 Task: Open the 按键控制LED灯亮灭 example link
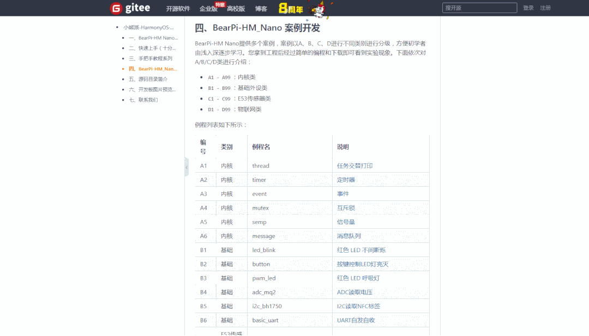pos(362,264)
